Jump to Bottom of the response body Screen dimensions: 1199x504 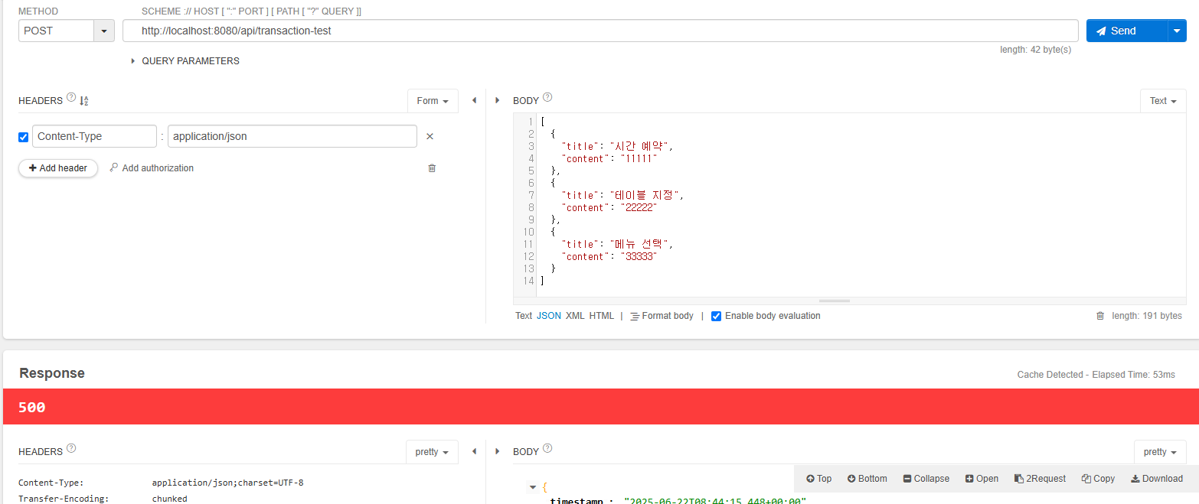(867, 479)
